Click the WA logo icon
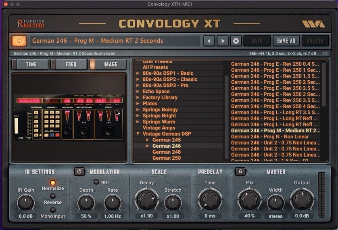 click(313, 24)
